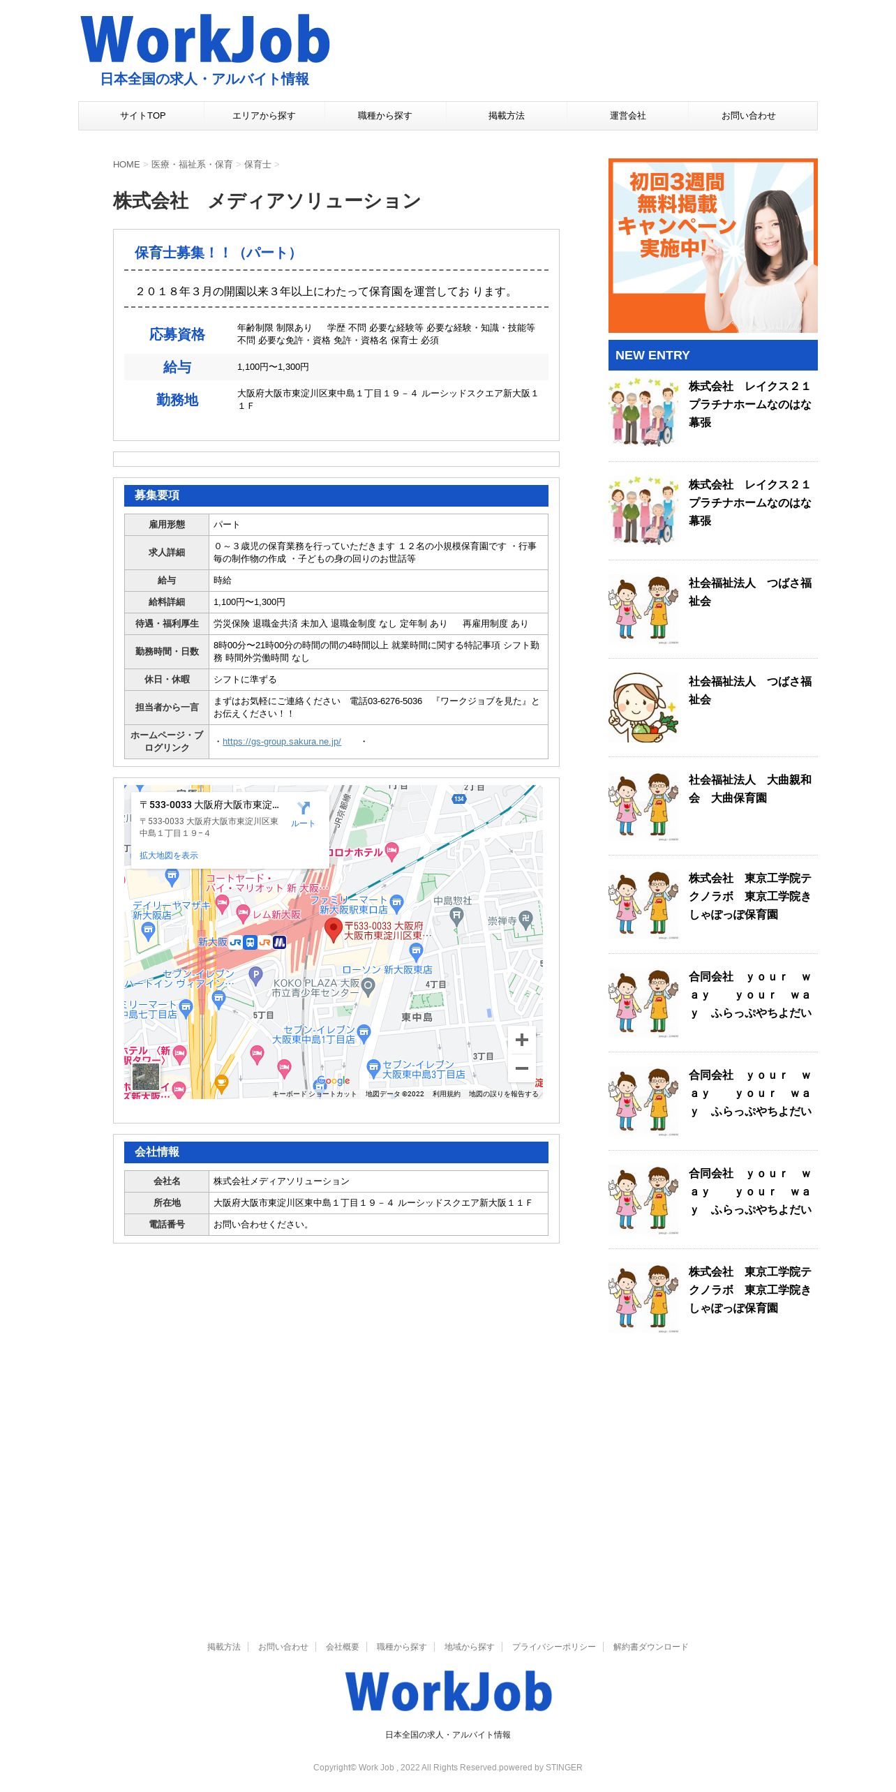This screenshot has width=896, height=1792.
Task: Click the コートヤード・バイ・マリオット hotel marker
Action: 222,902
